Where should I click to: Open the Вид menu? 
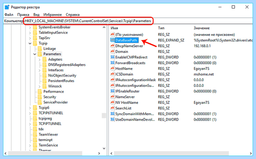[x=36, y=15]
